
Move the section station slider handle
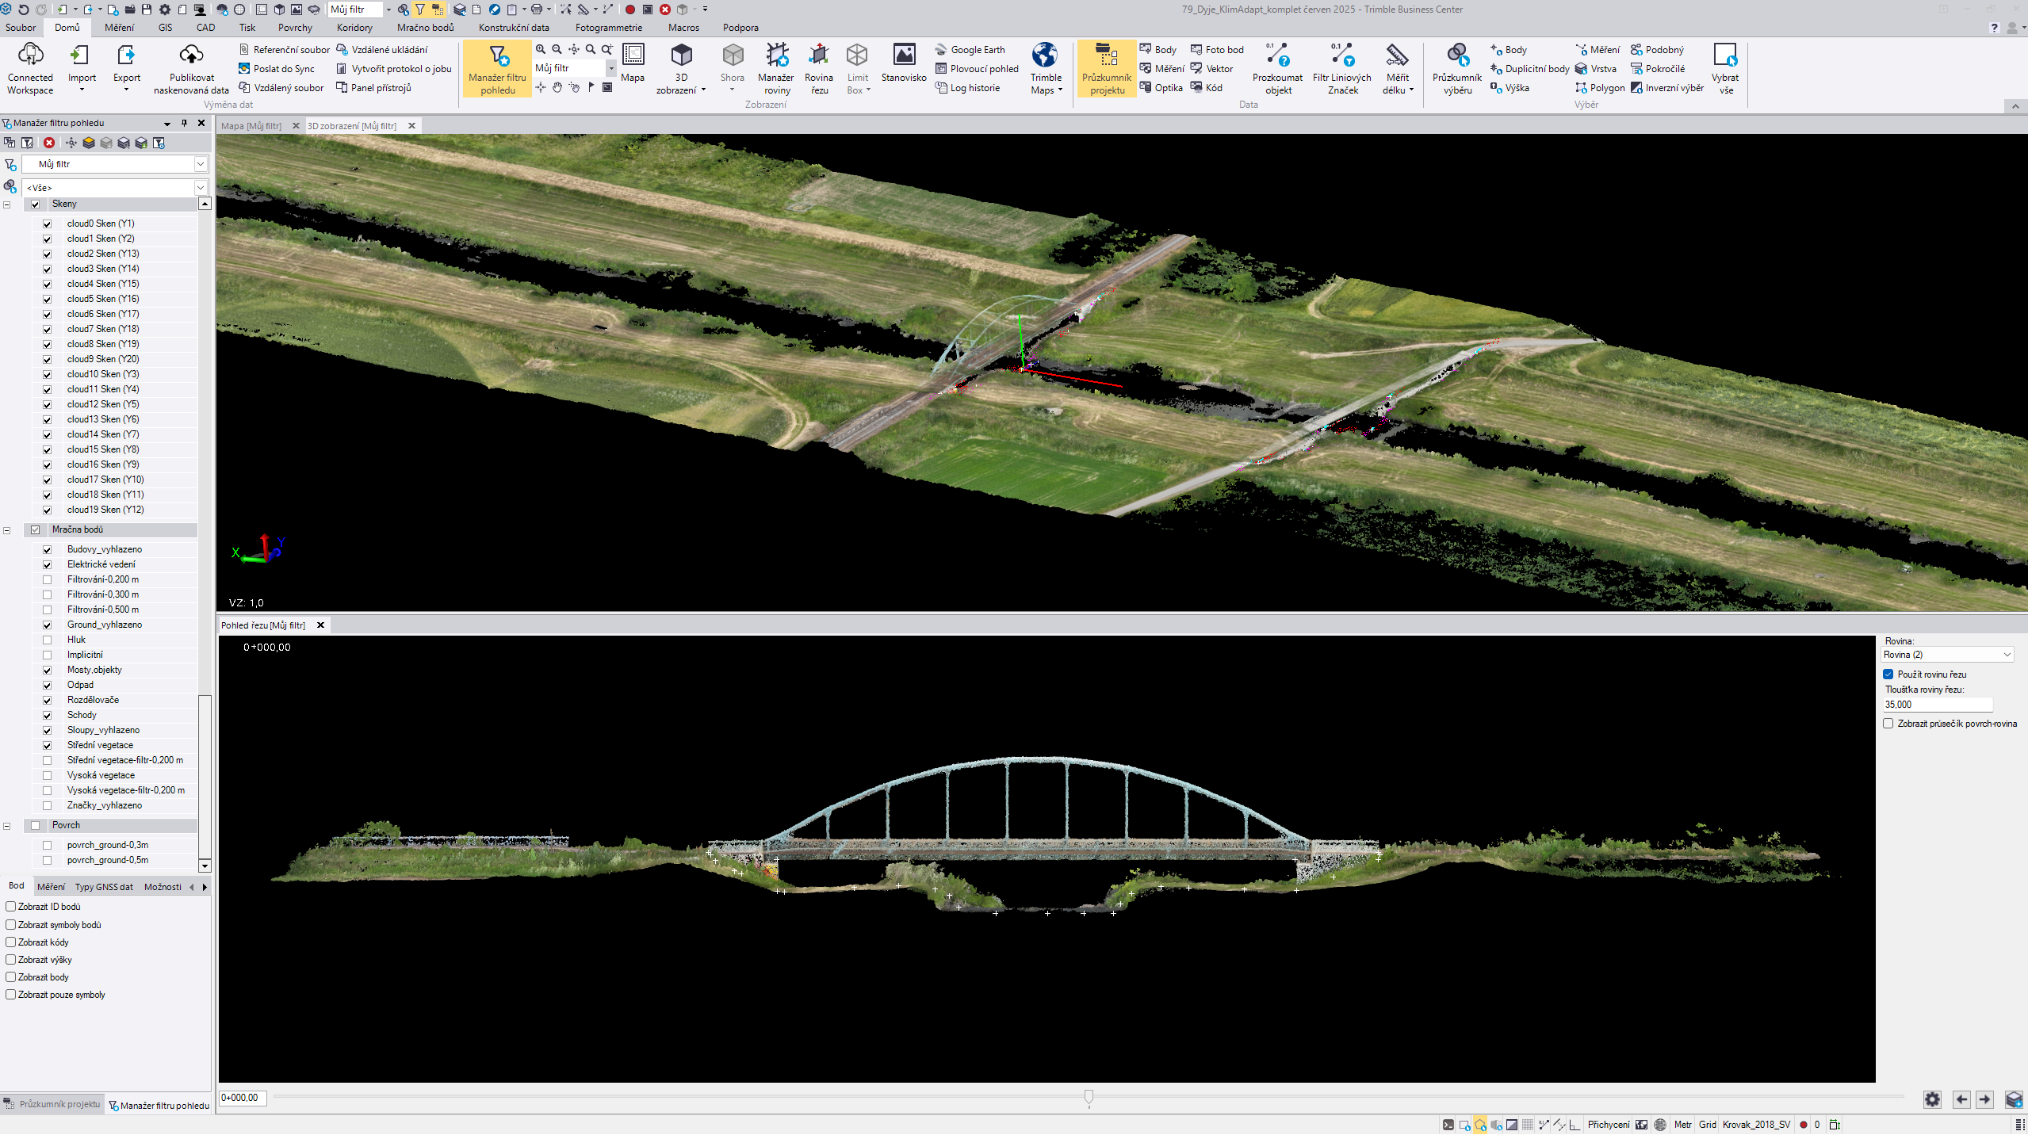[x=1089, y=1097]
